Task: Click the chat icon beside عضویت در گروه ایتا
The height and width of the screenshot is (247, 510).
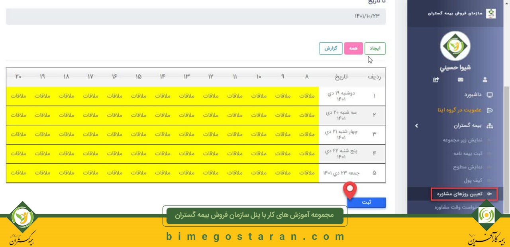Action: click(490, 110)
